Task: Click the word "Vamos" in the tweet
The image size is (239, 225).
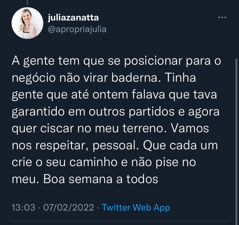Action: coord(190,128)
